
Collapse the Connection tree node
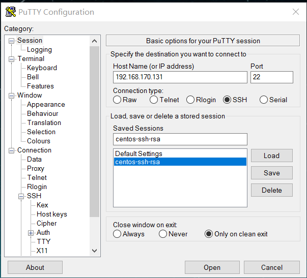tap(12, 150)
